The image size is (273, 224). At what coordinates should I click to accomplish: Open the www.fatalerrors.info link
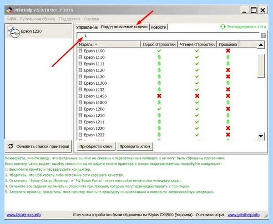(x=24, y=214)
